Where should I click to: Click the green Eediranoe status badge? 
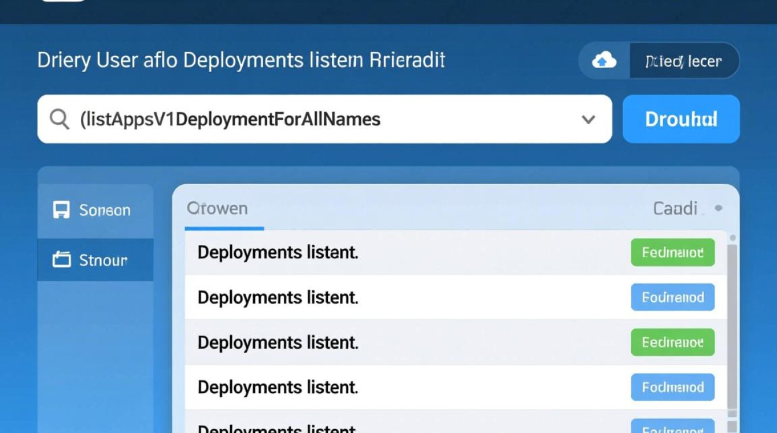(x=672, y=342)
